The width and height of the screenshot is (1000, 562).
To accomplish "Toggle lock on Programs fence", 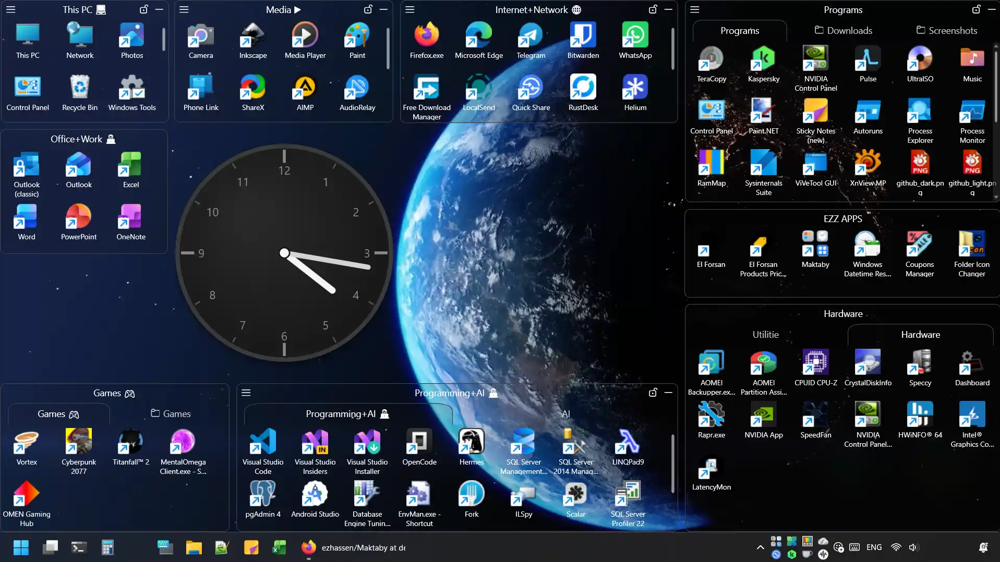I will (977, 9).
